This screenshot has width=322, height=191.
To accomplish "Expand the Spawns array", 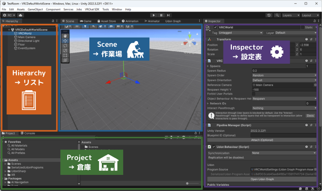I will click(x=208, y=66).
